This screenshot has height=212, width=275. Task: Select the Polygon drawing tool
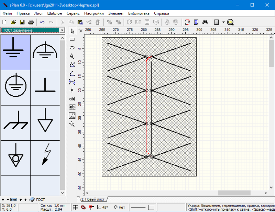click(x=72, y=64)
